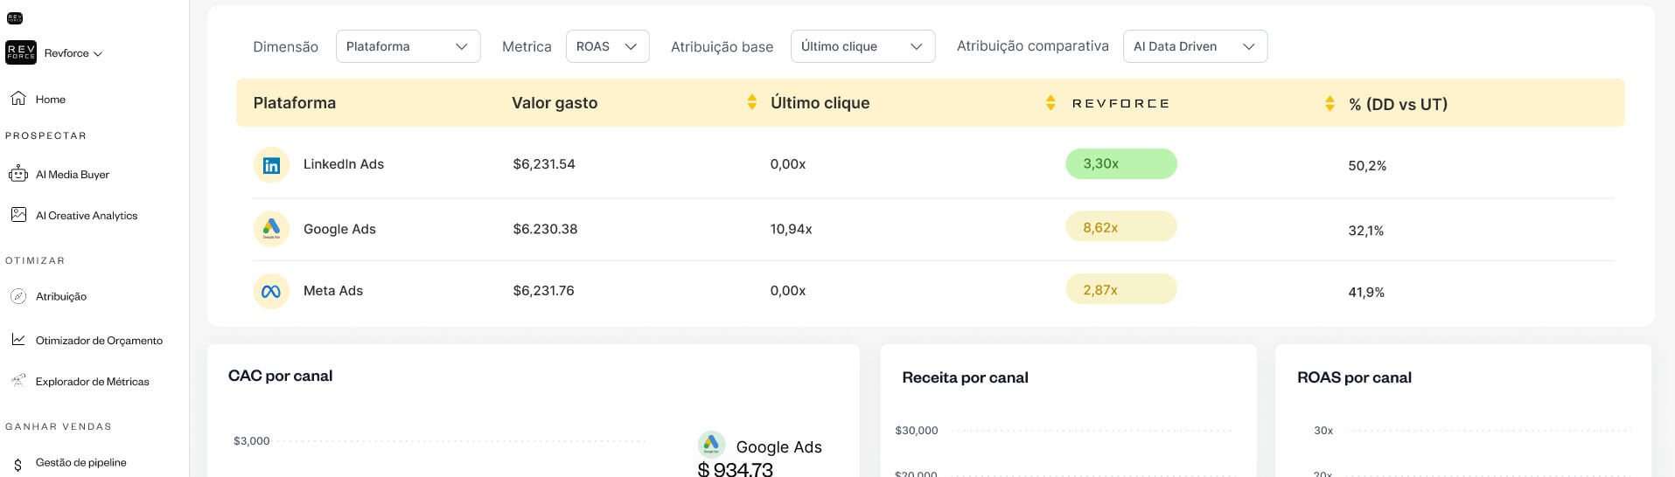Click the yellow 2,87x ROAS badge
Image resolution: width=1675 pixels, height=477 pixels.
click(x=1121, y=289)
